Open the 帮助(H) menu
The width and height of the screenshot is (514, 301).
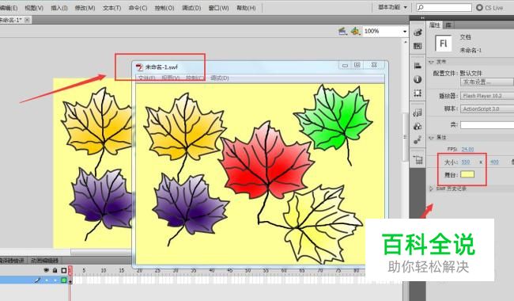pyautogui.click(x=246, y=8)
